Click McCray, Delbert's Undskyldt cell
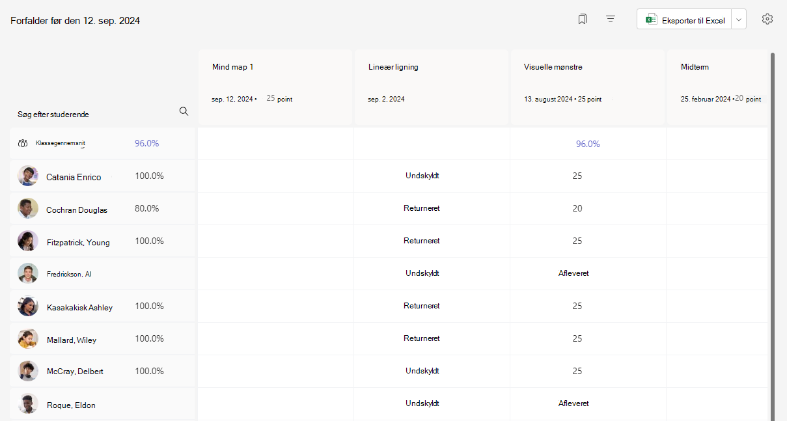This screenshot has width=787, height=421. [x=432, y=371]
